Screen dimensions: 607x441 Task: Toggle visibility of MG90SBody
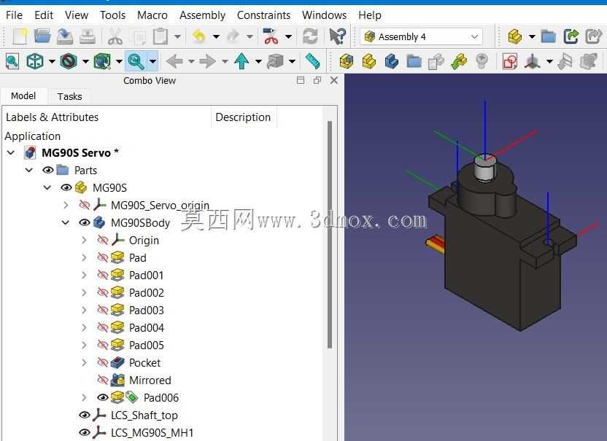click(x=85, y=222)
